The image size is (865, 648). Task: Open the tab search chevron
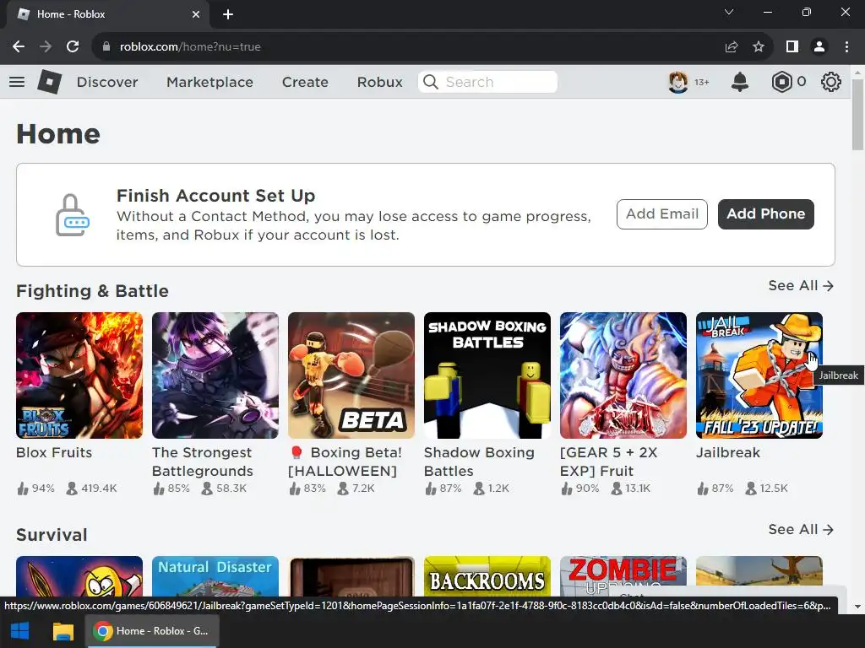[x=729, y=12]
